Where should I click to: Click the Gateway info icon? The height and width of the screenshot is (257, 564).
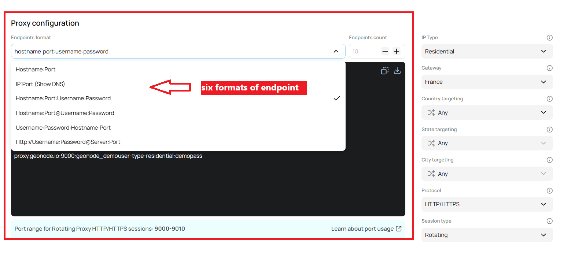pyautogui.click(x=549, y=68)
